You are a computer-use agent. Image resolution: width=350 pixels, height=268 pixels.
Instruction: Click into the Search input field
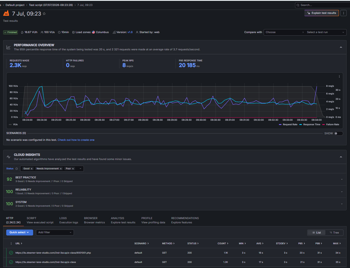tap(323, 5)
